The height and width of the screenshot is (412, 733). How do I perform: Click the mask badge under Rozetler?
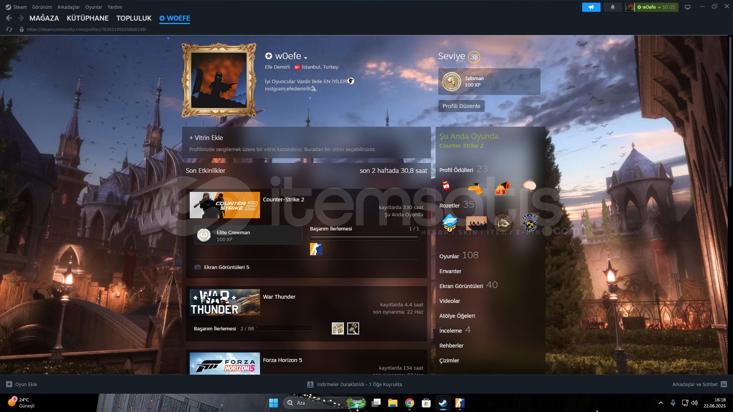pyautogui.click(x=503, y=222)
